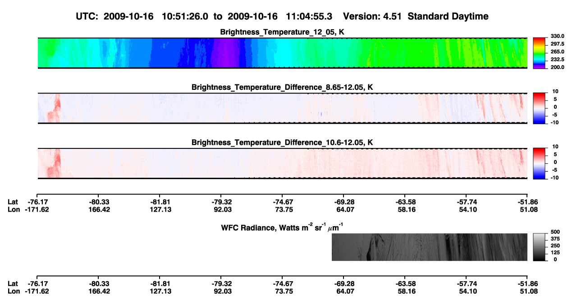This screenshot has height=301, width=586.
Task: Click the red-blue colorbar beside the 10.6-12.05 panel
Action: tap(539, 163)
